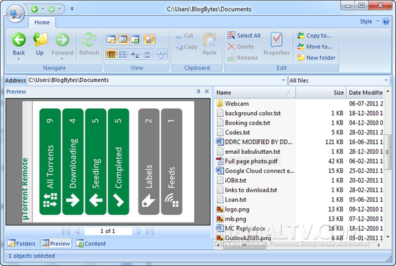Image resolution: width=396 pixels, height=266 pixels.
Task: Switch to the Preview bottom tab
Action: click(56, 243)
